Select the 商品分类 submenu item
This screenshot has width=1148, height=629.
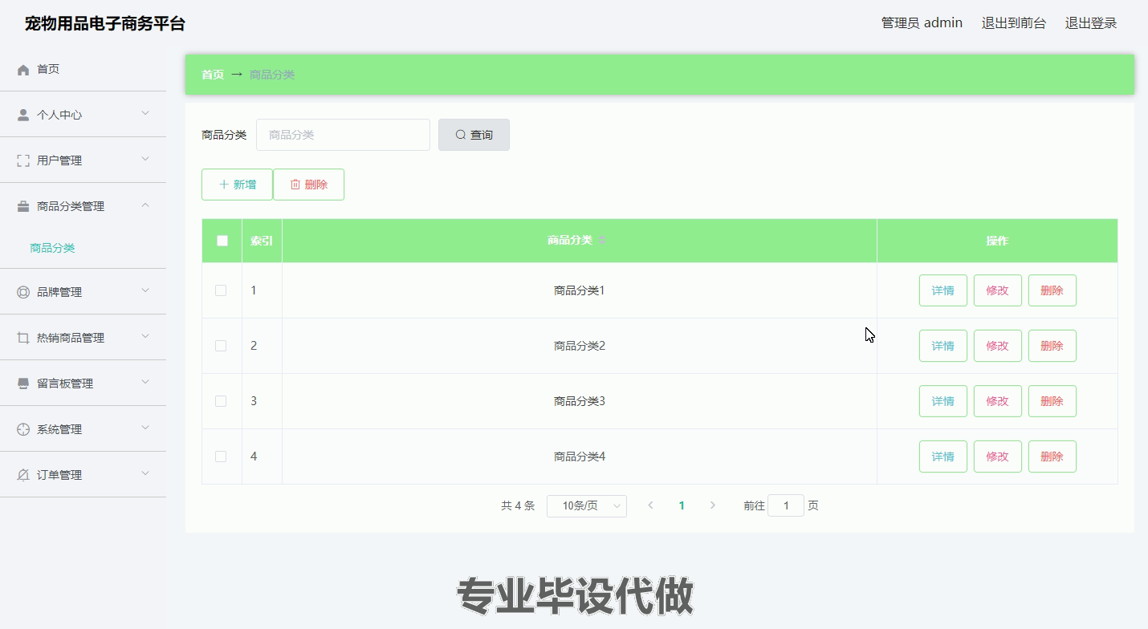tap(52, 248)
